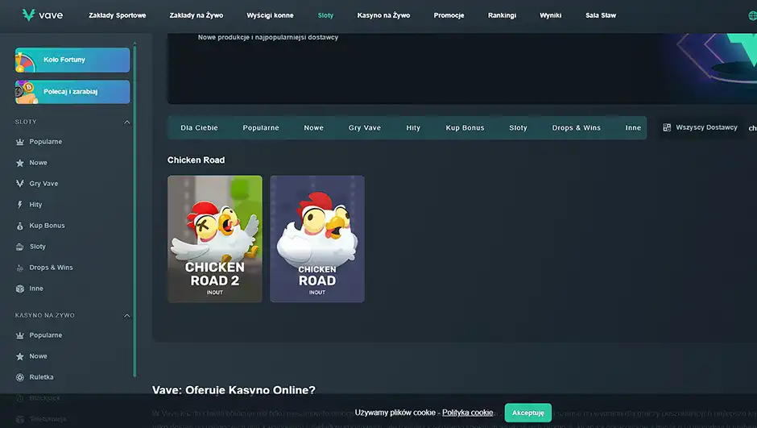Open Rankingi in top navigation

502,15
